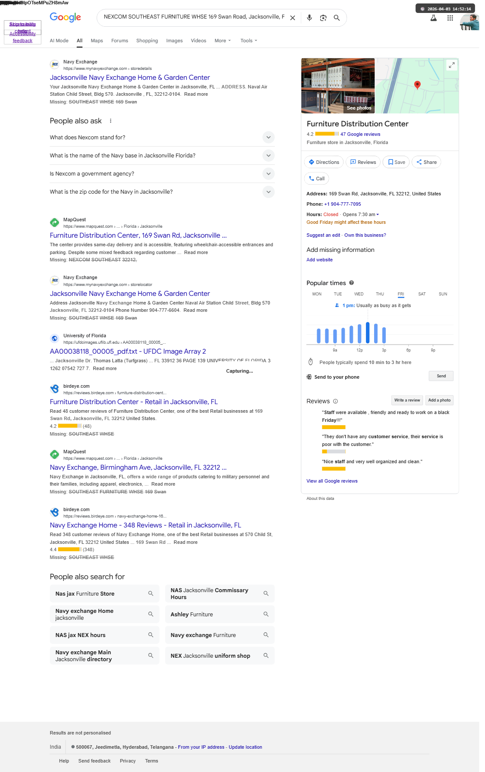Click the Popular times help icon
Screen dimensions: 485x772
click(351, 283)
